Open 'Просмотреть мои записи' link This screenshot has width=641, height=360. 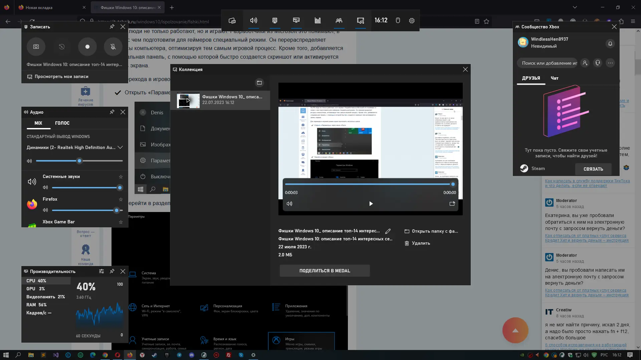(x=58, y=77)
